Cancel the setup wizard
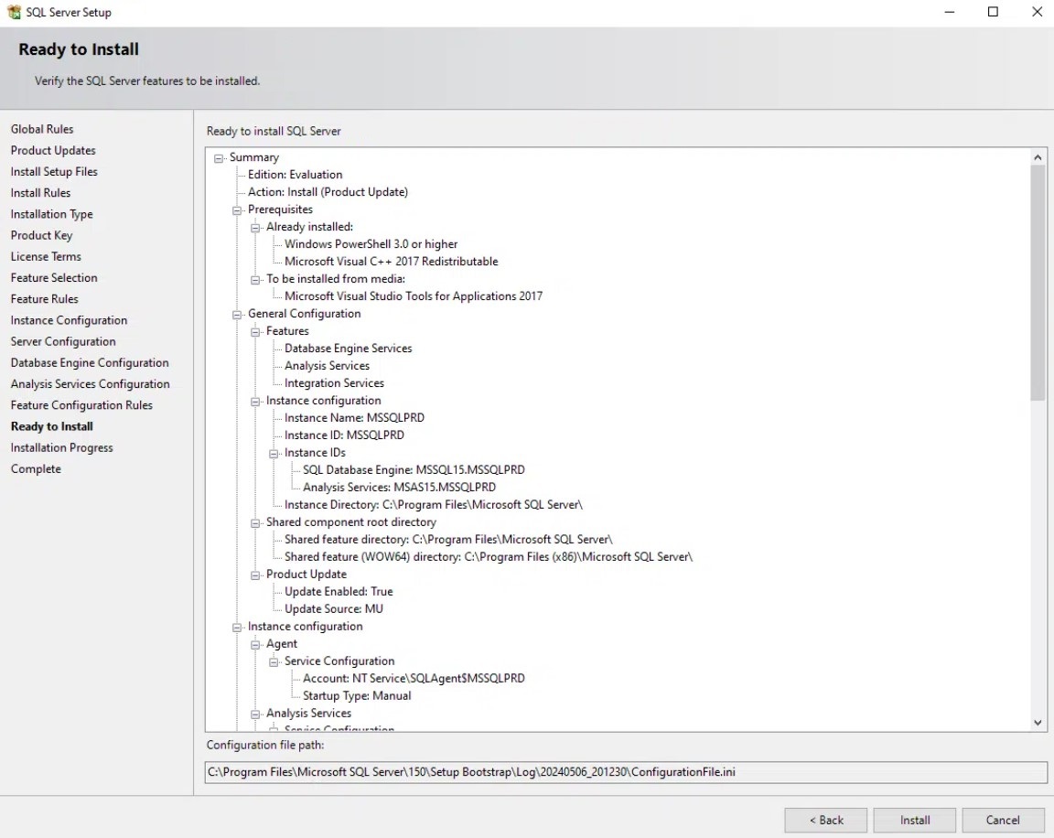The height and width of the screenshot is (838, 1054). 1002,820
